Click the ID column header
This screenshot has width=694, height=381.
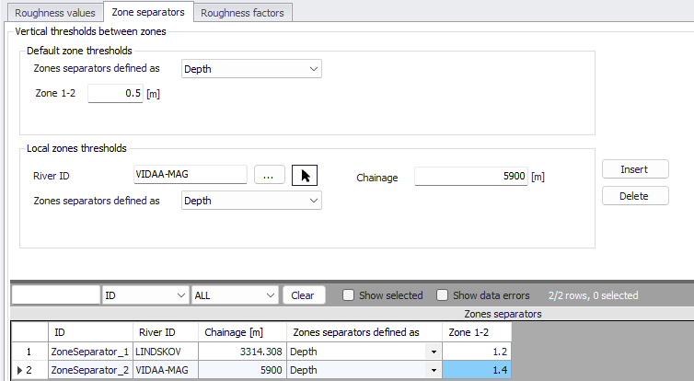tap(90, 332)
